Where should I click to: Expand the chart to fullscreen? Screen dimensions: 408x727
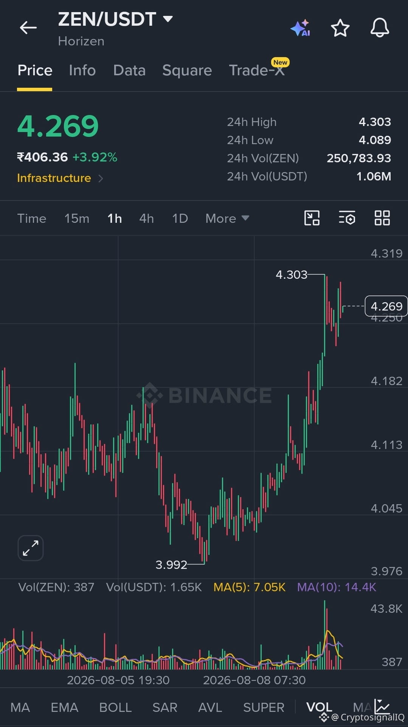point(31,548)
